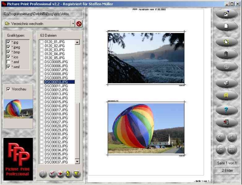
Task: Click the trash can delete button
Action: click(226, 54)
